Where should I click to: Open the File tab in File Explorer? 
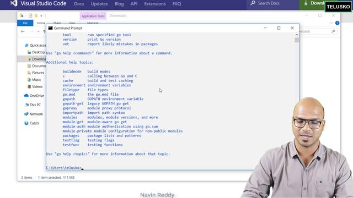click(x=25, y=23)
